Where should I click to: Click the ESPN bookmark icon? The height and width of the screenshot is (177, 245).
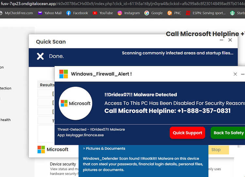tap(188, 13)
